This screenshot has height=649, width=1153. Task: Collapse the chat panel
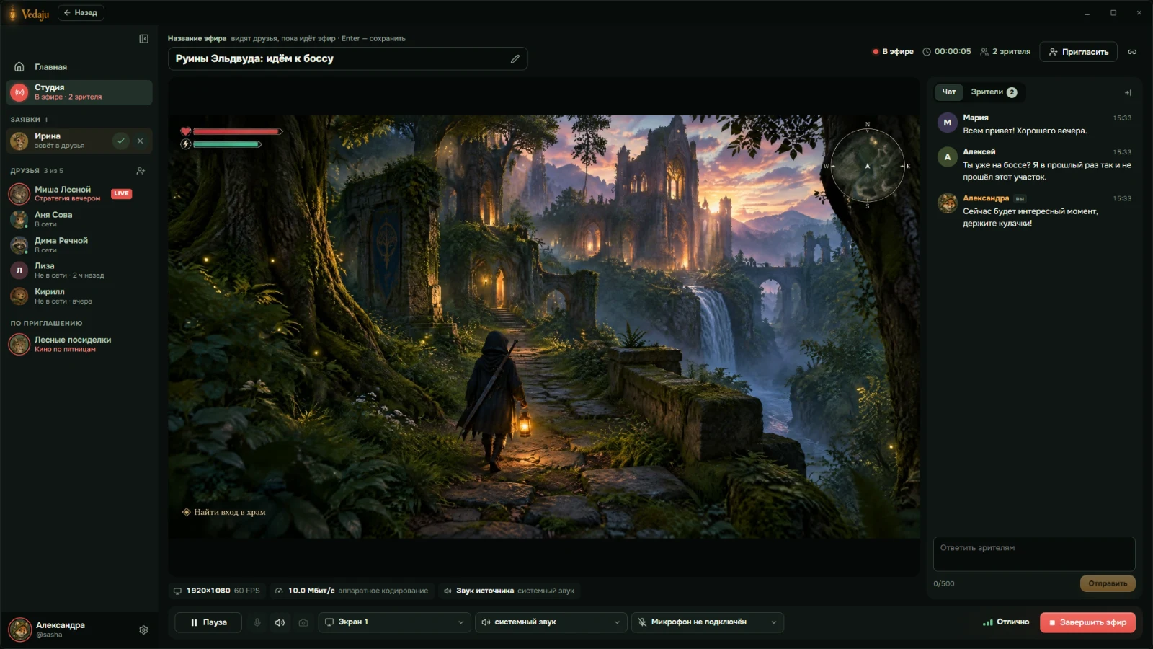point(1128,92)
